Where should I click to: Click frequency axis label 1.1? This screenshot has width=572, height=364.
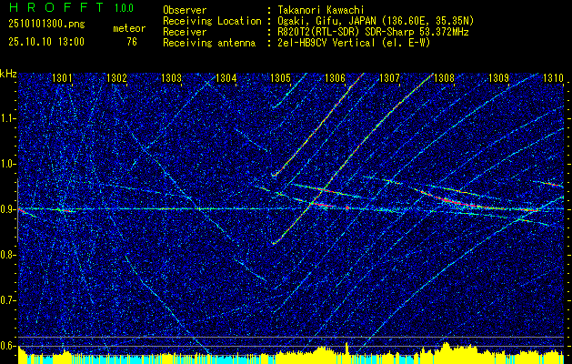8,118
